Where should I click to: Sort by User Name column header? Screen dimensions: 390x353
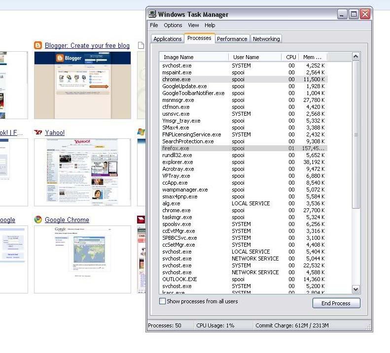pos(255,57)
